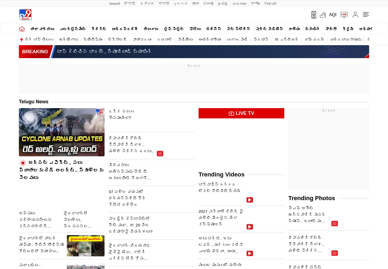
Task: Open the Short Videos (షార్ట్ వీడియోస్) menu
Action: 269,29
